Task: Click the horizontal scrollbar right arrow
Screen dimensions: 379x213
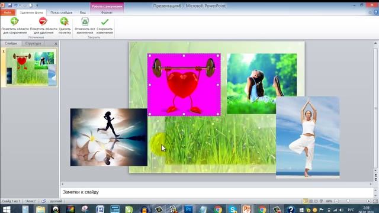Action: pyautogui.click(x=371, y=184)
